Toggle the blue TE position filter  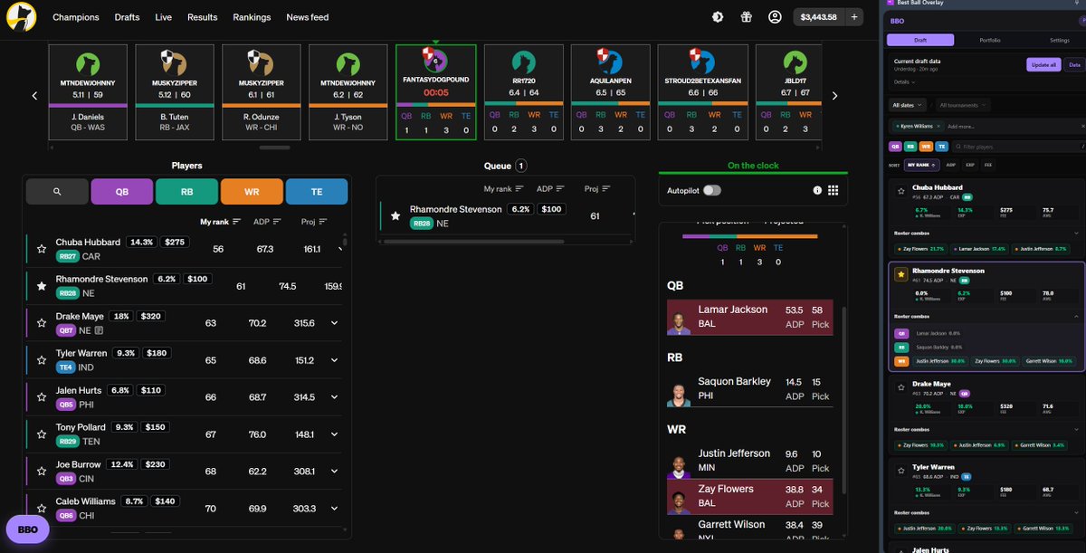[317, 192]
